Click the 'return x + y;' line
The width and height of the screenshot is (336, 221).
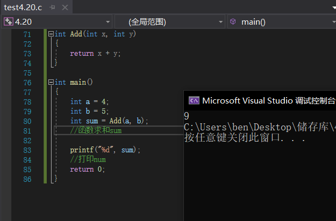coord(95,54)
